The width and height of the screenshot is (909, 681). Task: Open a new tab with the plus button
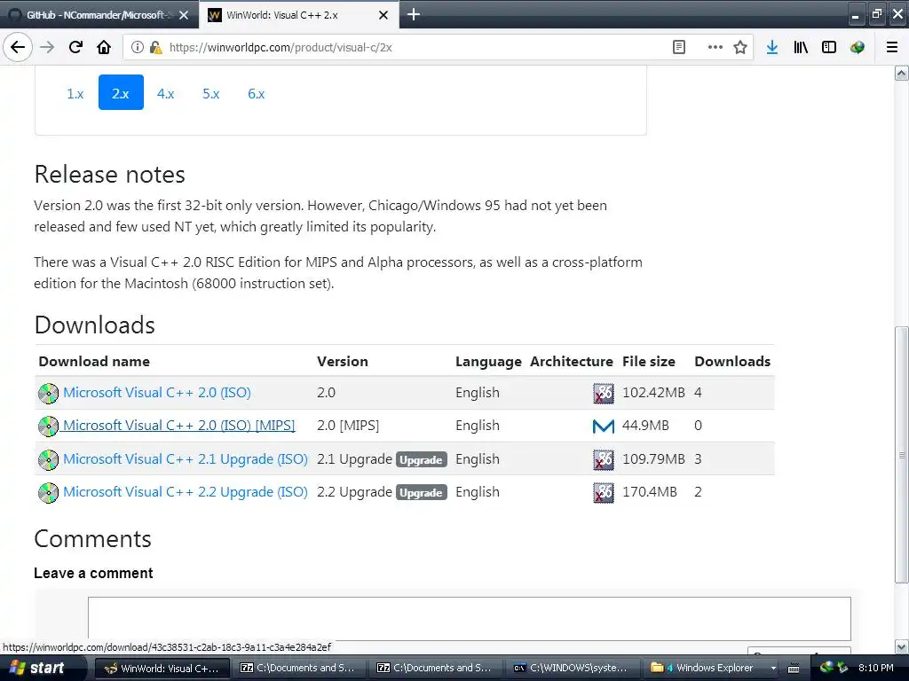pos(414,14)
